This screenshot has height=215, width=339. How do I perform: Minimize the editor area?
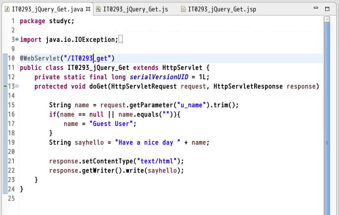[x=316, y=8]
